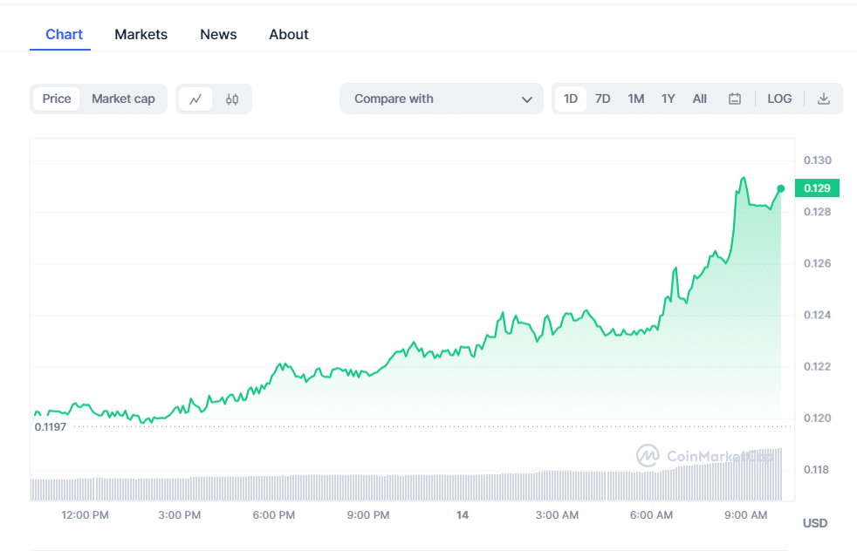Open the About section
This screenshot has height=551, width=857.
(288, 34)
